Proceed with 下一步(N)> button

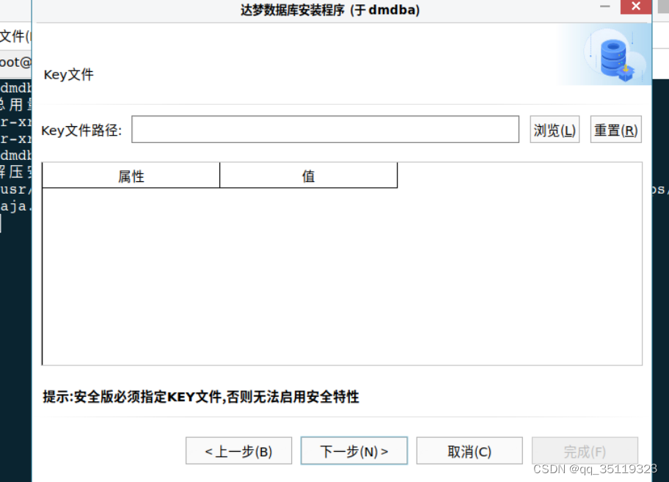coord(354,451)
